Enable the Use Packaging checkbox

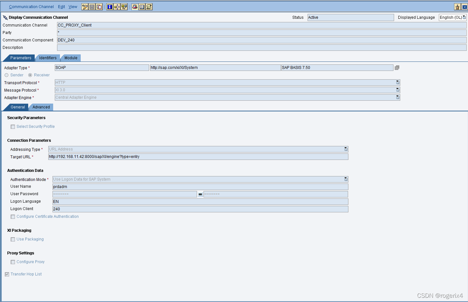coord(13,240)
